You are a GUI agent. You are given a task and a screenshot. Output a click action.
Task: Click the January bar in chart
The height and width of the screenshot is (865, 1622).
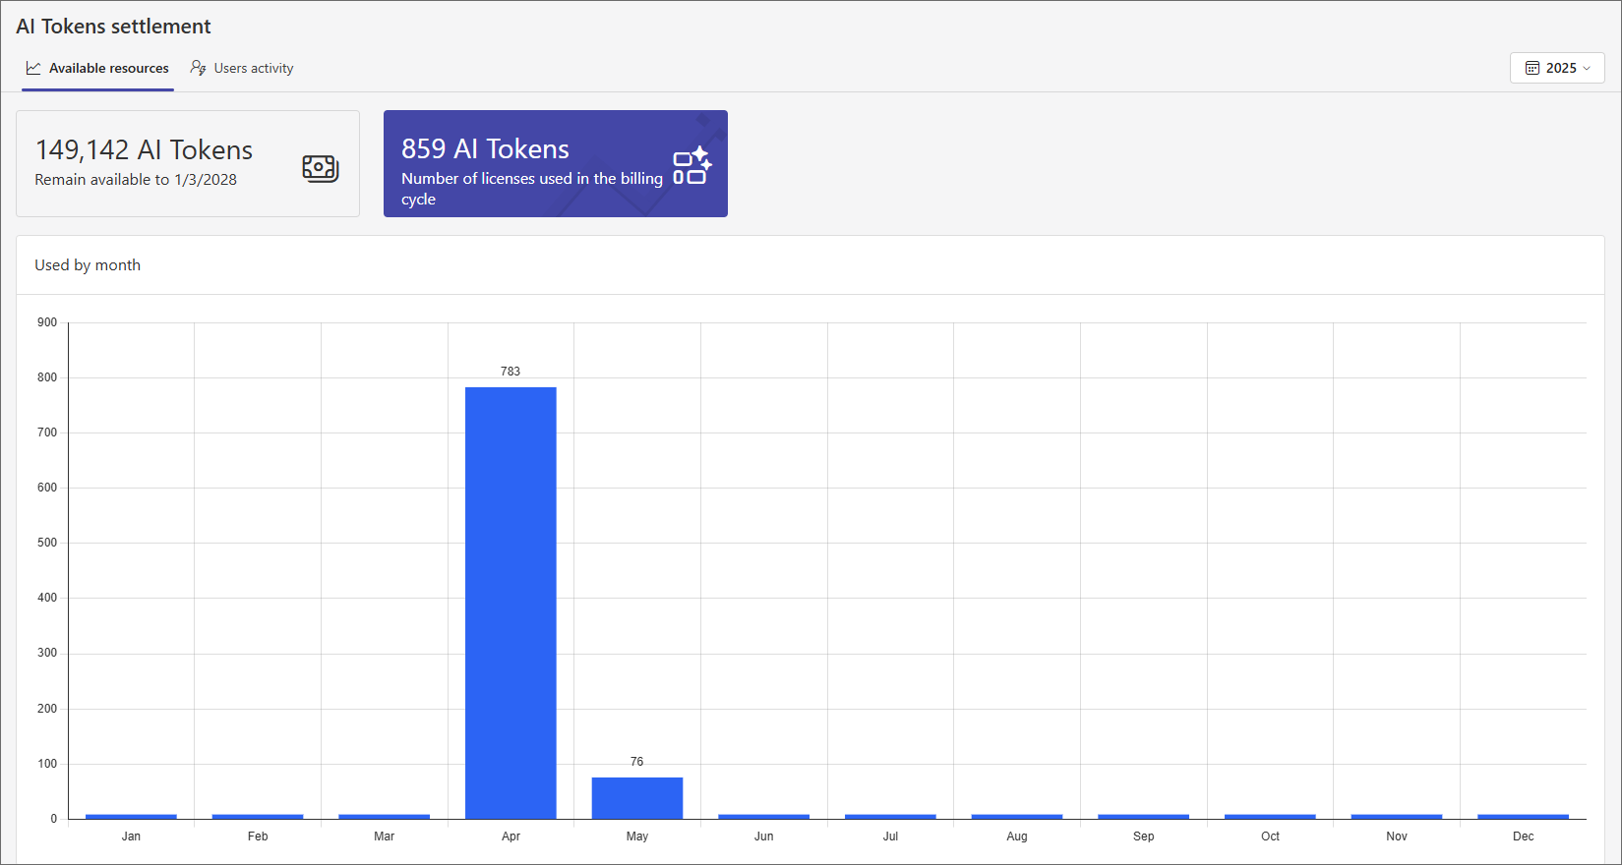point(131,817)
